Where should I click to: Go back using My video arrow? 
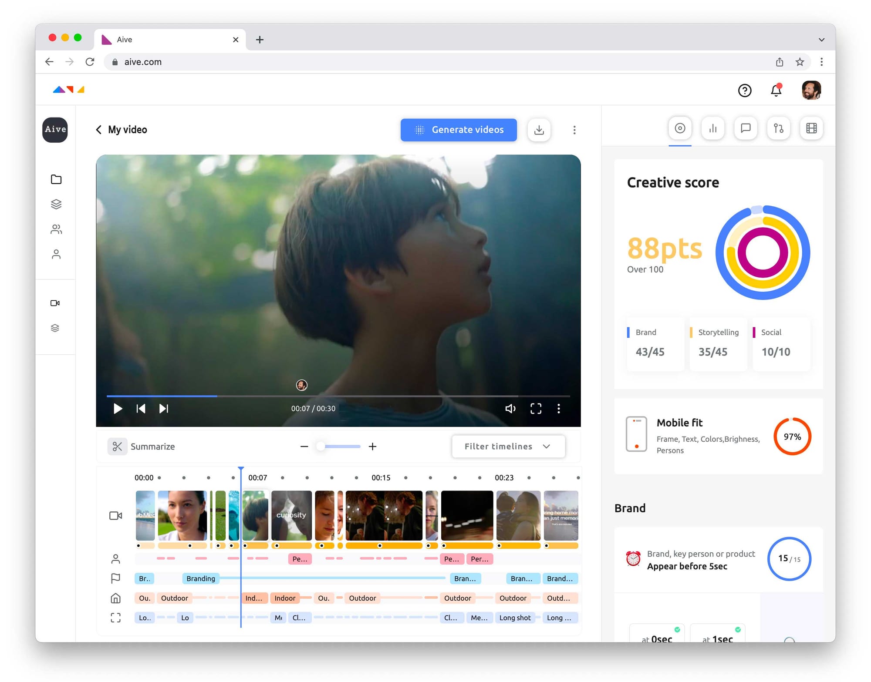[99, 130]
